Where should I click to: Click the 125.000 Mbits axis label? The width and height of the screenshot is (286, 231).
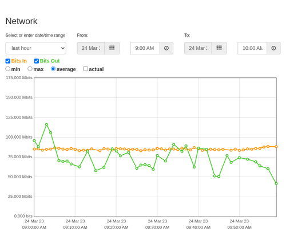[19, 118]
